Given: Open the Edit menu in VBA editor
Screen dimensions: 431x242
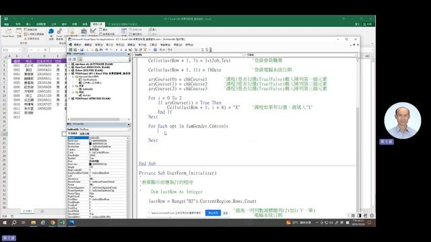Looking at the screenshot, I should (x=88, y=45).
